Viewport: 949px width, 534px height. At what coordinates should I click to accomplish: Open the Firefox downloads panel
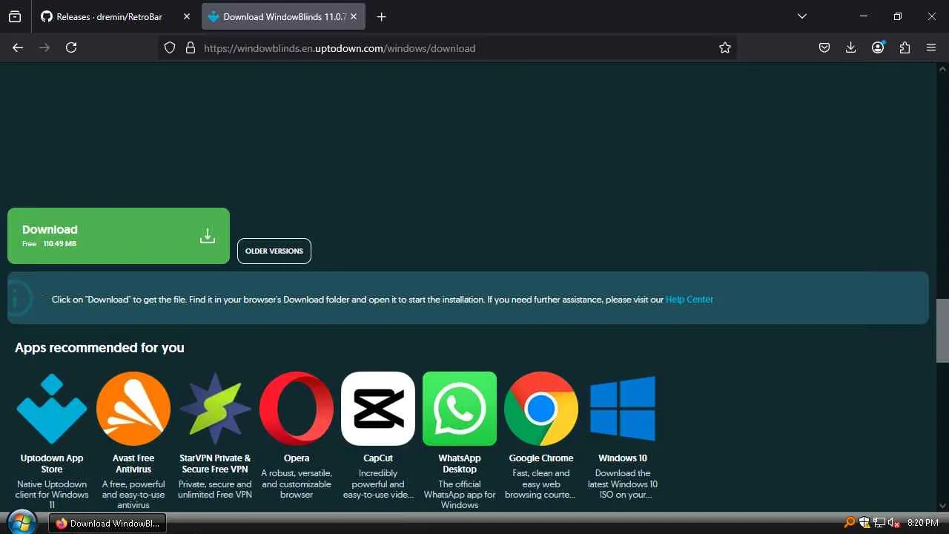[x=850, y=47]
